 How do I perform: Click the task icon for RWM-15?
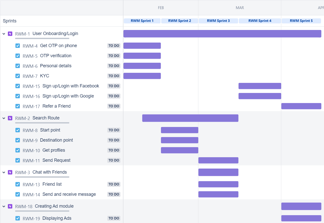point(18,86)
